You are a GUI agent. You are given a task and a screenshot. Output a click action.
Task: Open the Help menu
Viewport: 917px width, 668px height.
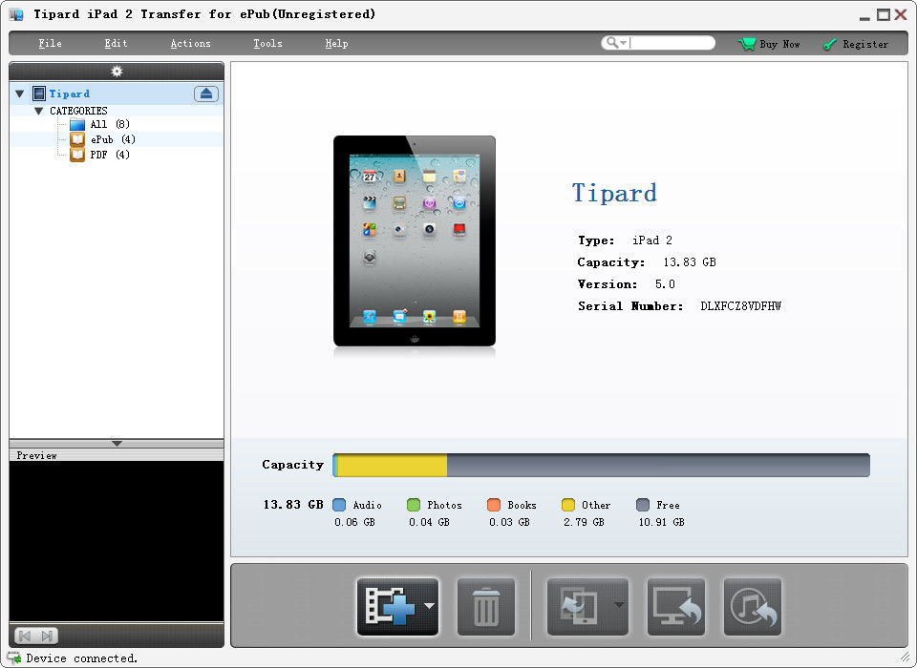tap(336, 43)
